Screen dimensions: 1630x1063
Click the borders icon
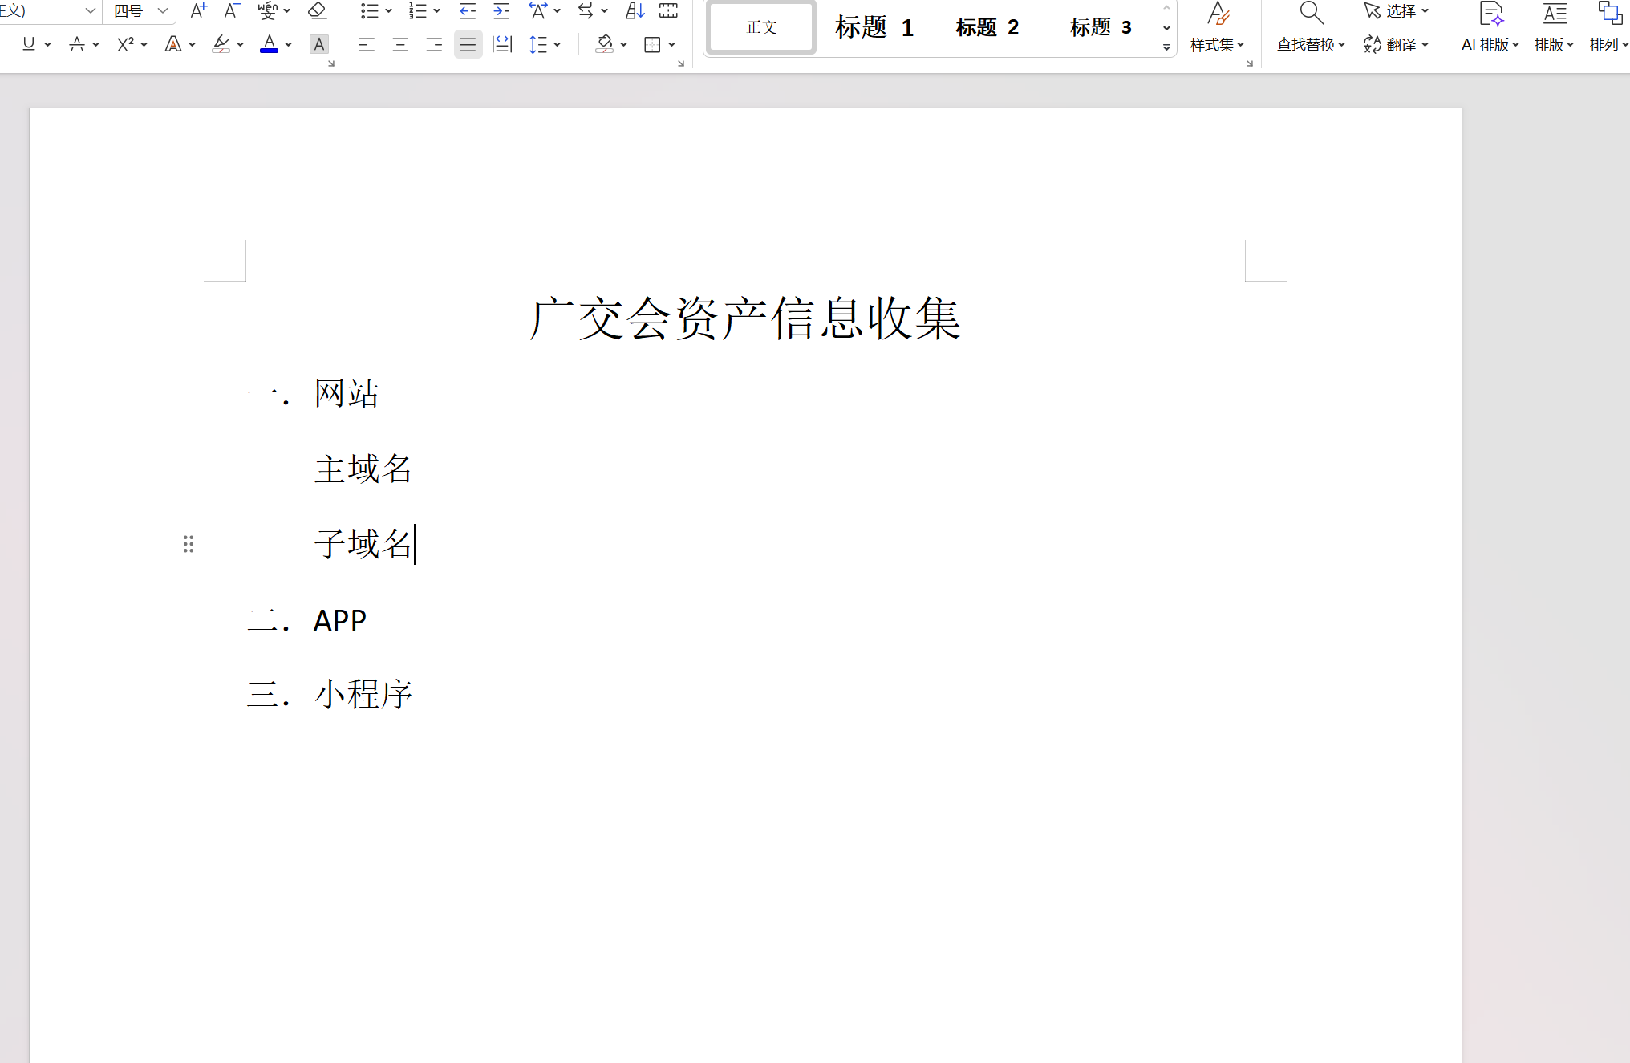653,44
